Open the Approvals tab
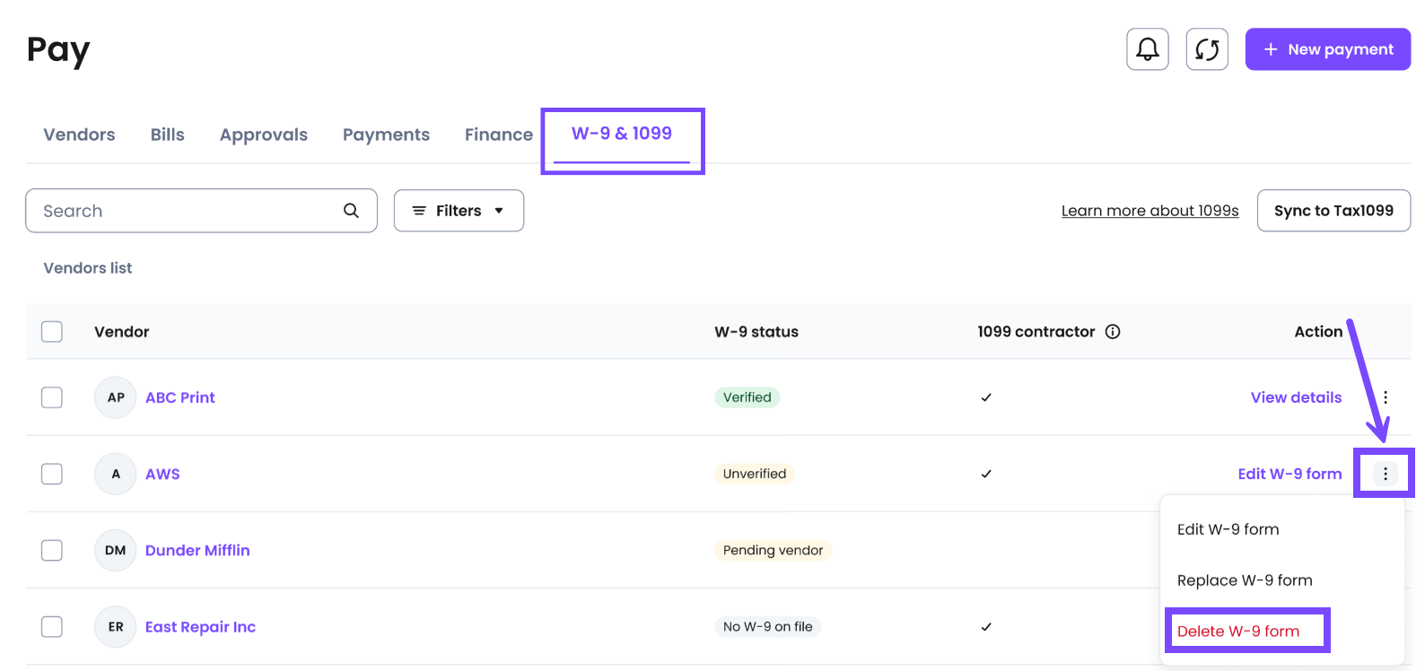 [263, 135]
